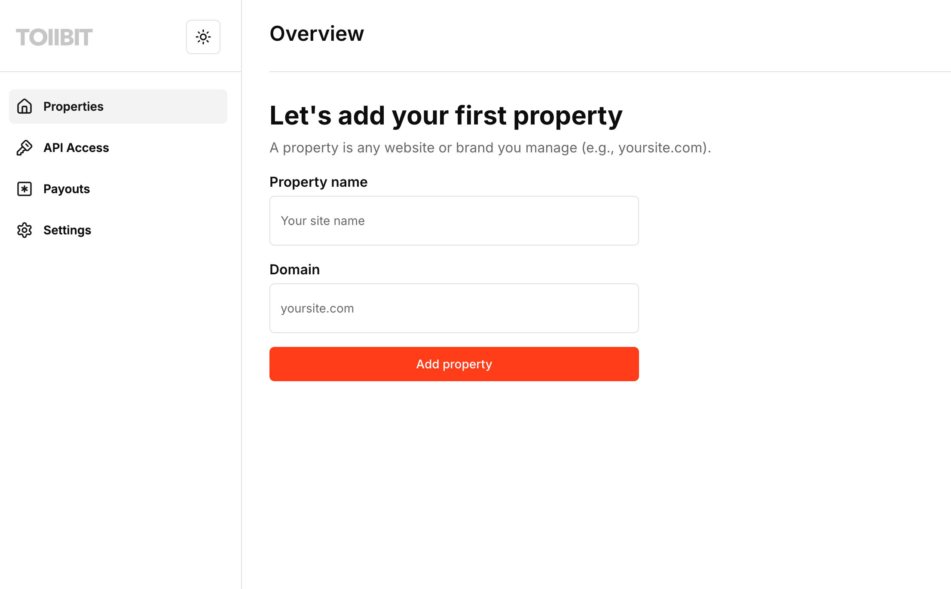
Task: Click the Payouts asterisk icon
Action: [x=24, y=189]
